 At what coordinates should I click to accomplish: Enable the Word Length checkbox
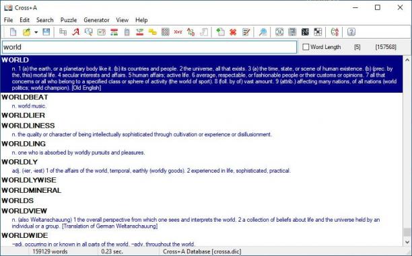click(306, 47)
